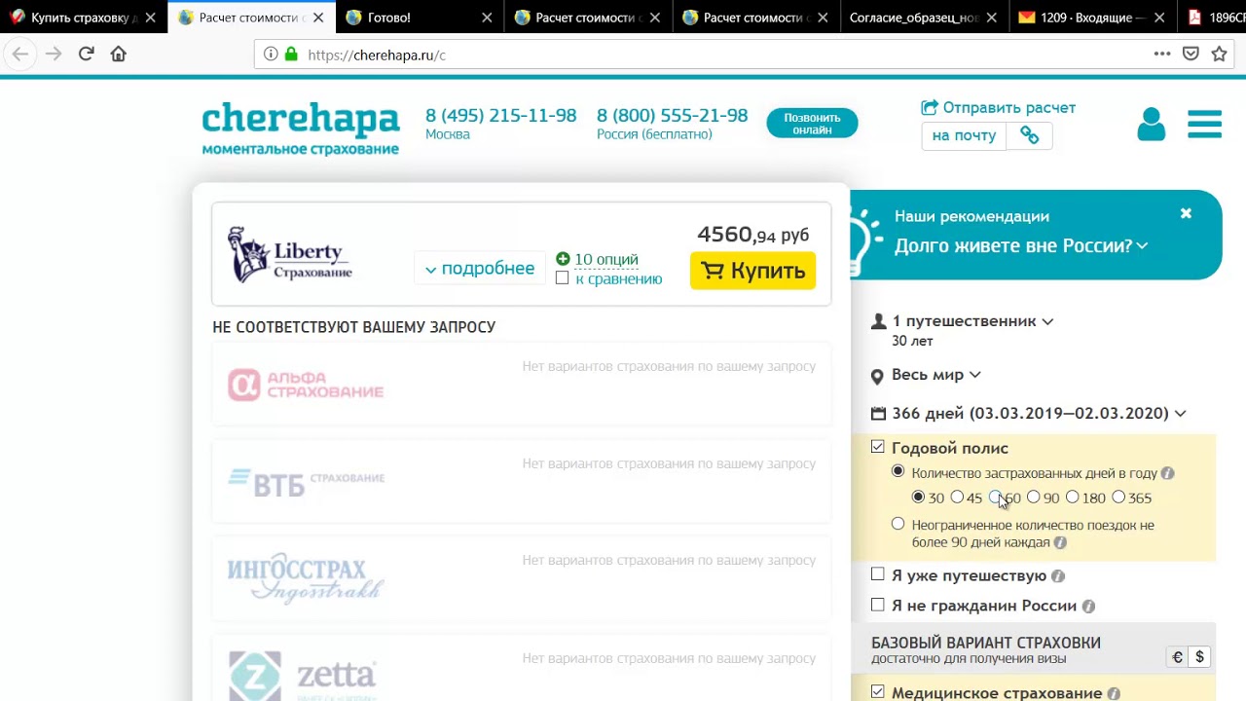
Task: Click the copy link chain icon
Action: (x=1030, y=135)
